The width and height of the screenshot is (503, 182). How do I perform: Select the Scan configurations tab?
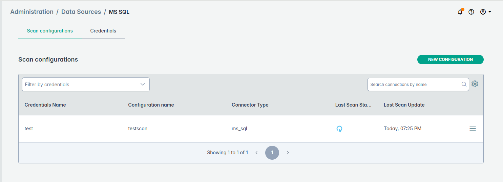coord(50,31)
